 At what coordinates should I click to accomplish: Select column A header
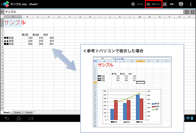coord(13,17)
